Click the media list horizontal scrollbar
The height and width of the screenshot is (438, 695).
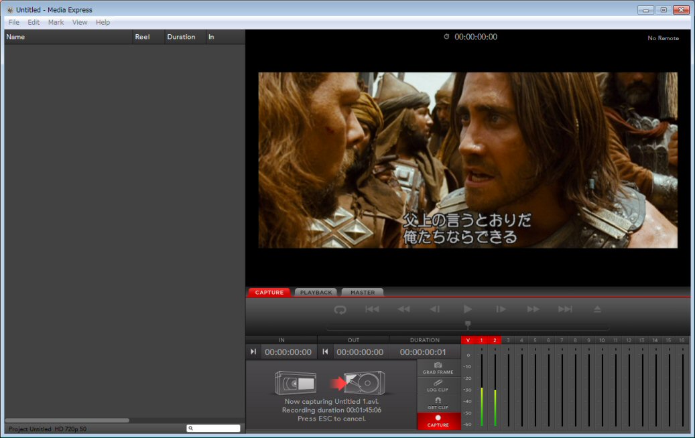click(x=67, y=421)
